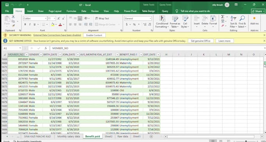
Task: Open Format as Table gallery
Action: tap(175, 22)
